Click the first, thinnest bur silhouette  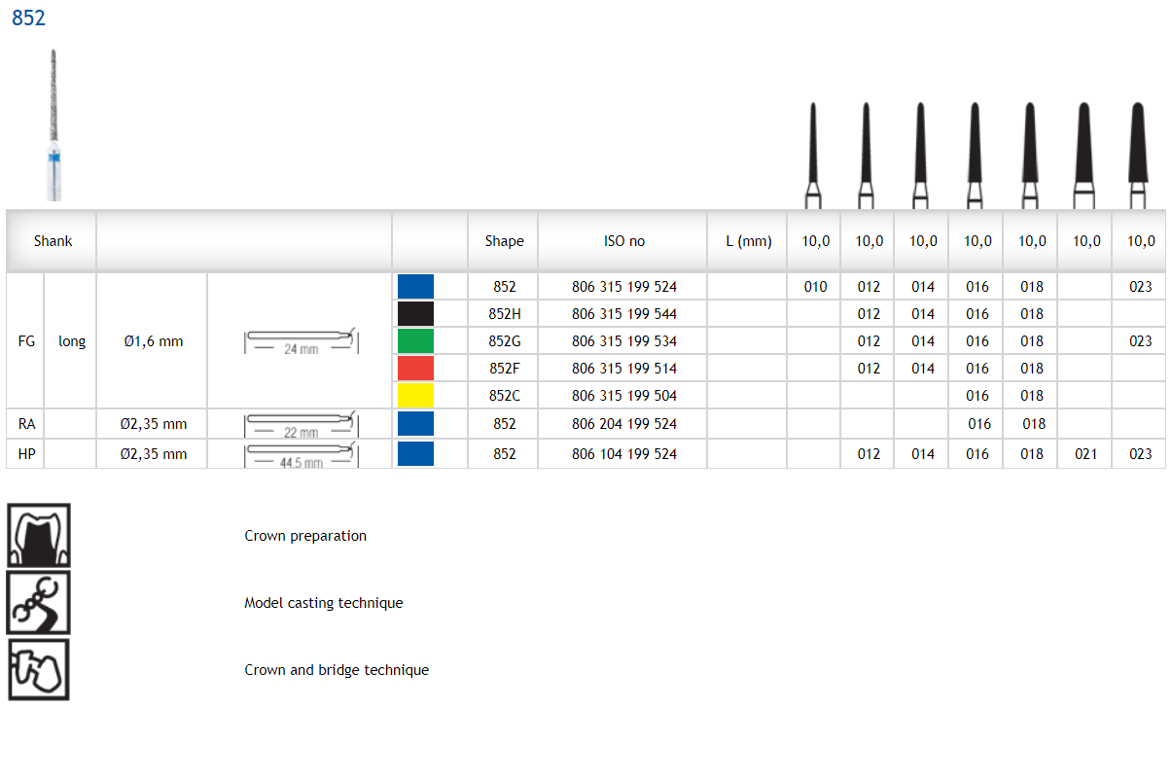coord(814,156)
